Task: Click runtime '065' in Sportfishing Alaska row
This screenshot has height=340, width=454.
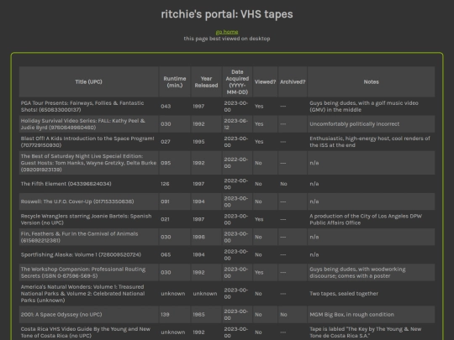Action: coord(166,254)
